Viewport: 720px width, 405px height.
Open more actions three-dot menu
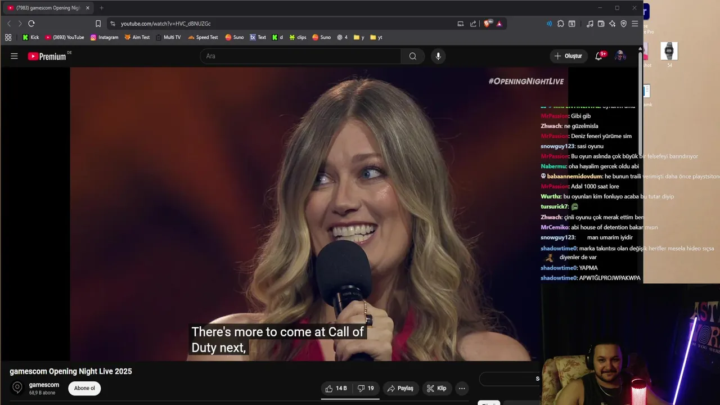(462, 388)
